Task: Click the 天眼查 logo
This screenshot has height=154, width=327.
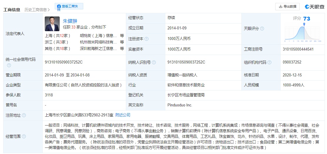Action: coord(315,7)
